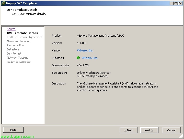Select the Resource Pool step
This screenshot has width=184, height=139.
coord(16,45)
